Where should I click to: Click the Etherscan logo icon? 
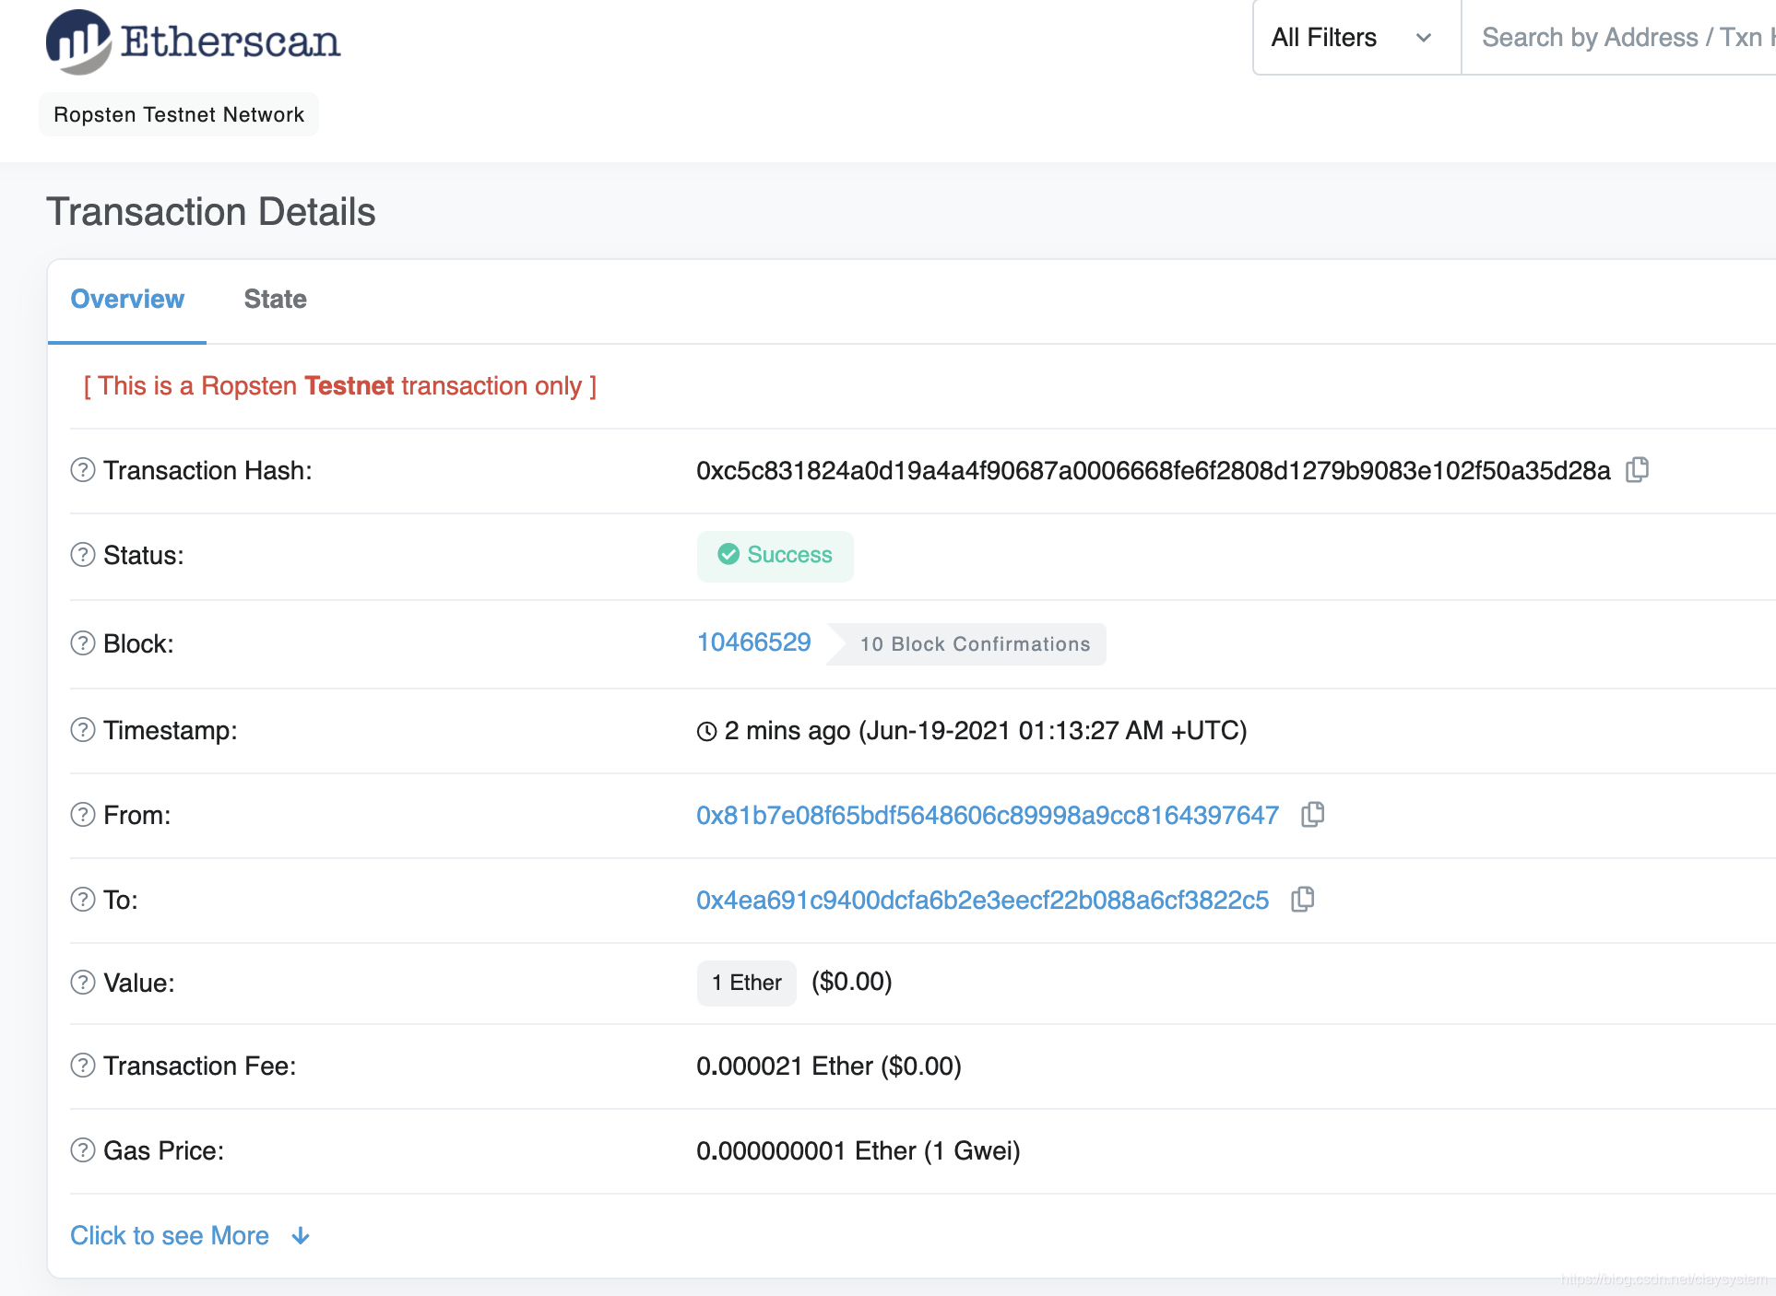click(x=78, y=41)
